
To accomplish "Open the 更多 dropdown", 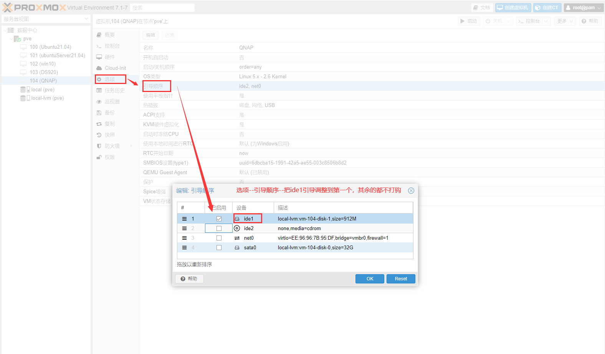I will tap(565, 21).
